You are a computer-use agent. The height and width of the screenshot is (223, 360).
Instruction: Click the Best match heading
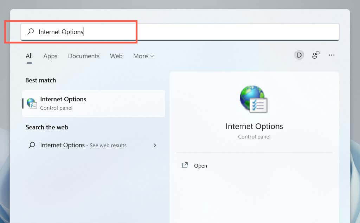point(41,80)
